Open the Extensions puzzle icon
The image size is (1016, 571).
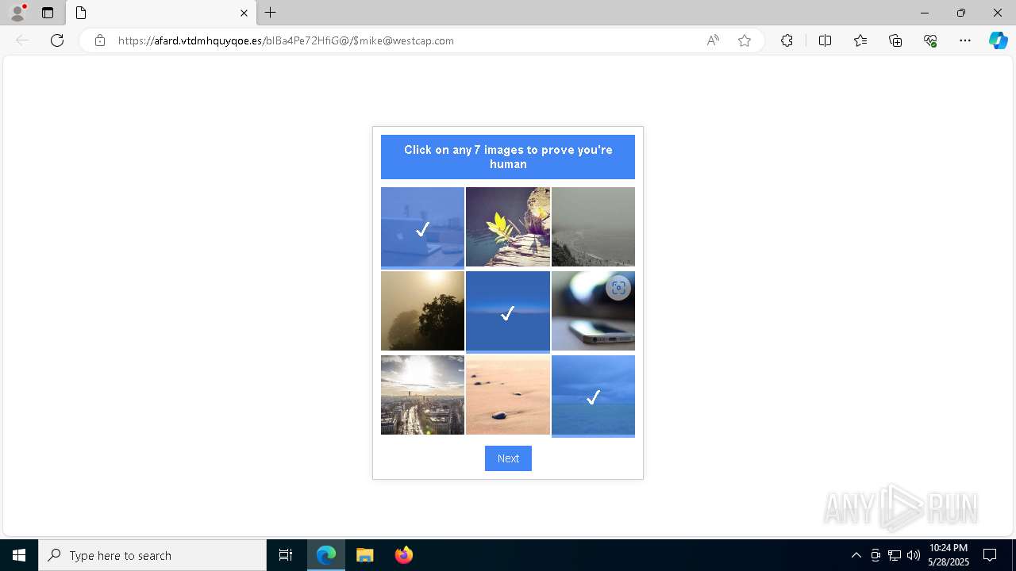[787, 40]
